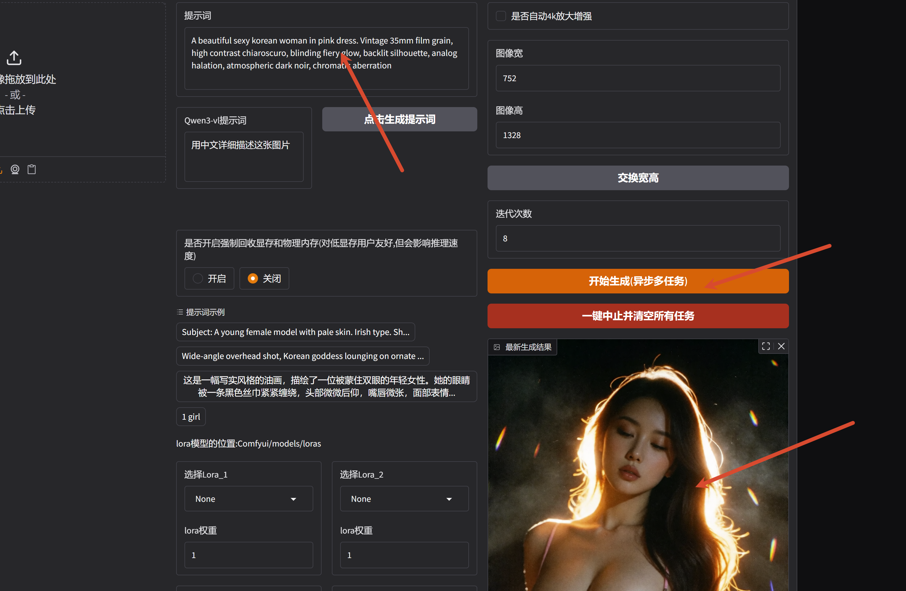Choose the 'Subject: A young female model' example
906x591 pixels.
(x=295, y=332)
